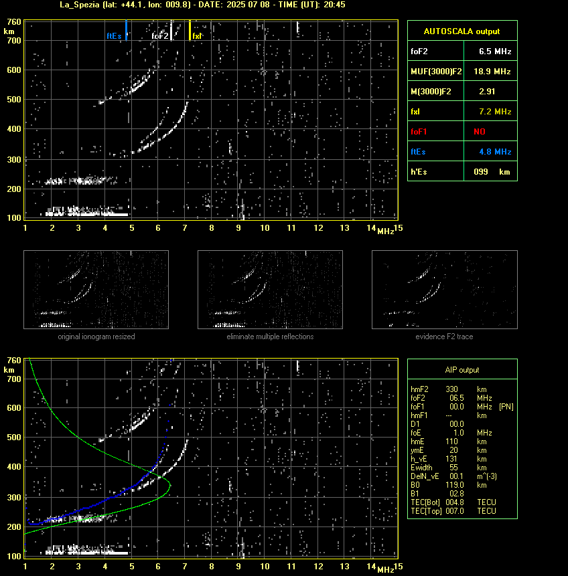Select the Ewidth 55 km row
This screenshot has width=568, height=576.
[449, 468]
